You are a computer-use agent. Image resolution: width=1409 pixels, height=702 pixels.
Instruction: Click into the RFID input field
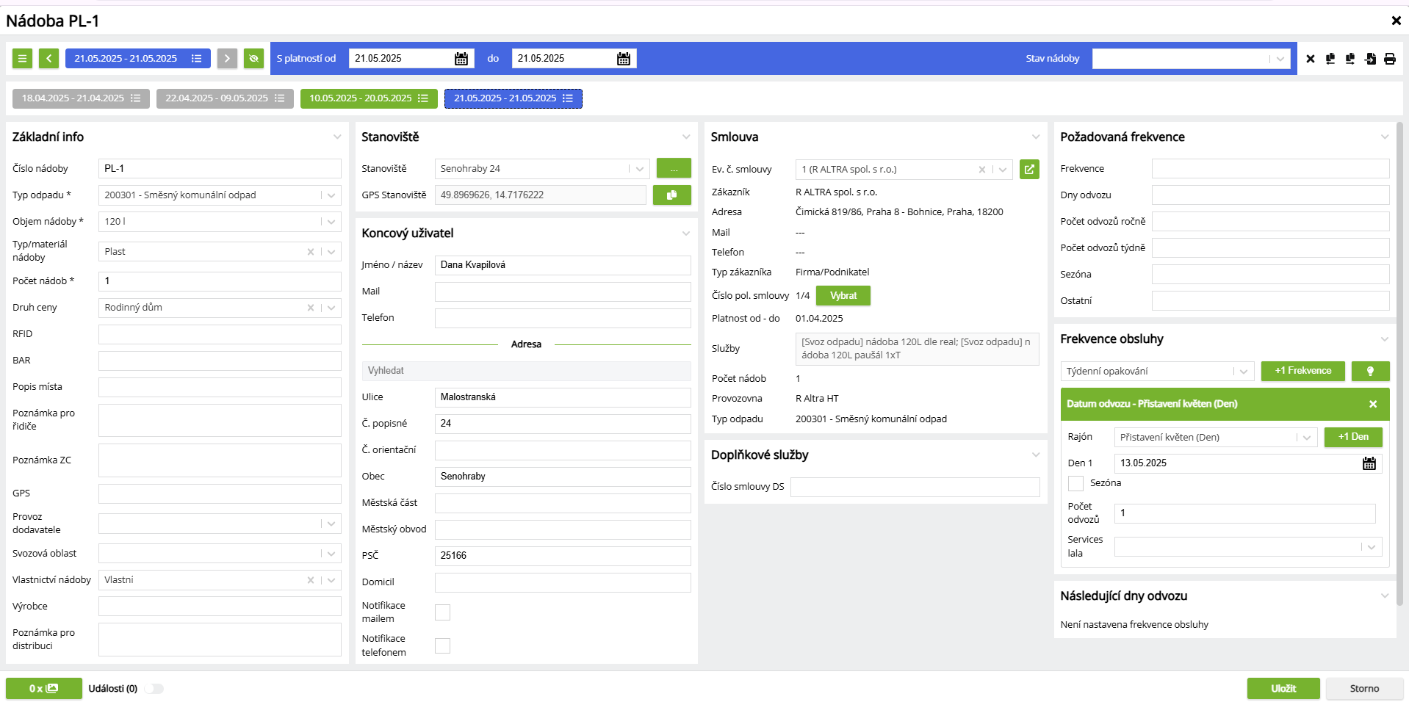pyautogui.click(x=220, y=334)
